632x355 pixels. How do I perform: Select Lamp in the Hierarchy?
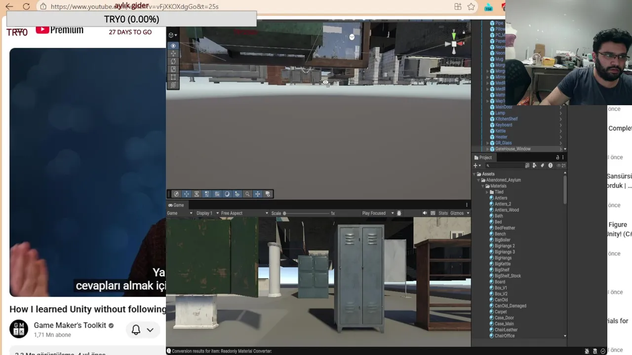tap(500, 113)
